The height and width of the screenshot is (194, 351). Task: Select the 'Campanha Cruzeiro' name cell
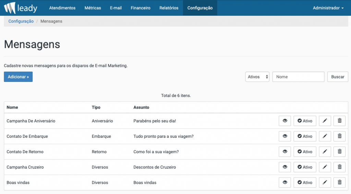point(25,167)
